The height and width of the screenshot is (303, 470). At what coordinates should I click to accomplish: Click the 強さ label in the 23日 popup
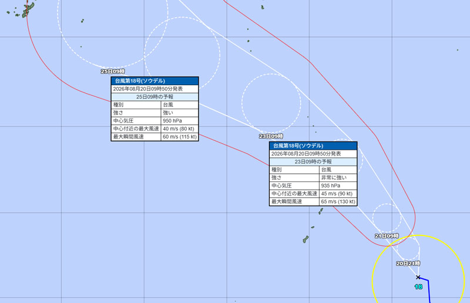pyautogui.click(x=276, y=177)
